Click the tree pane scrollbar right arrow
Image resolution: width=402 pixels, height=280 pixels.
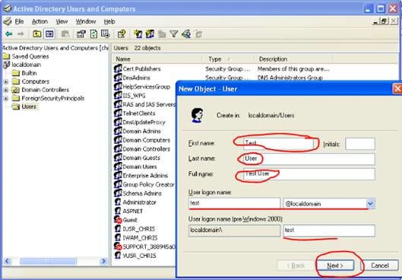(103, 261)
